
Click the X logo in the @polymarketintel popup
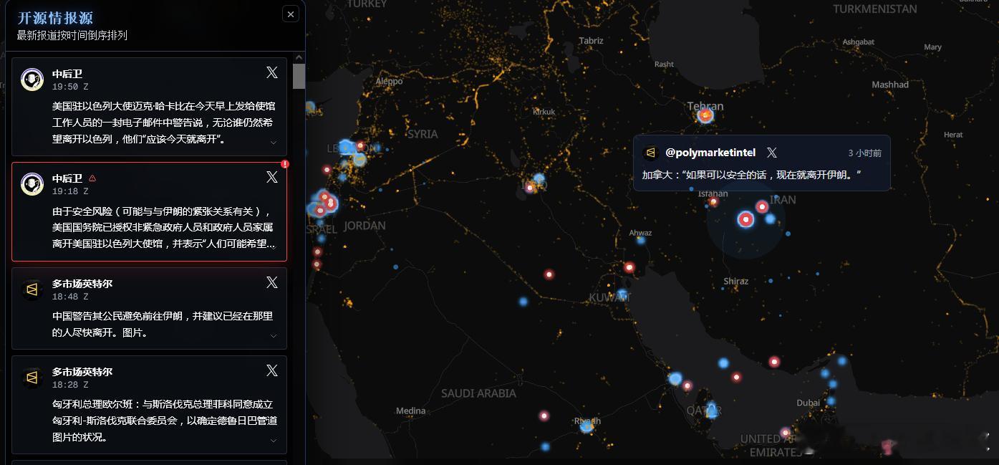771,153
